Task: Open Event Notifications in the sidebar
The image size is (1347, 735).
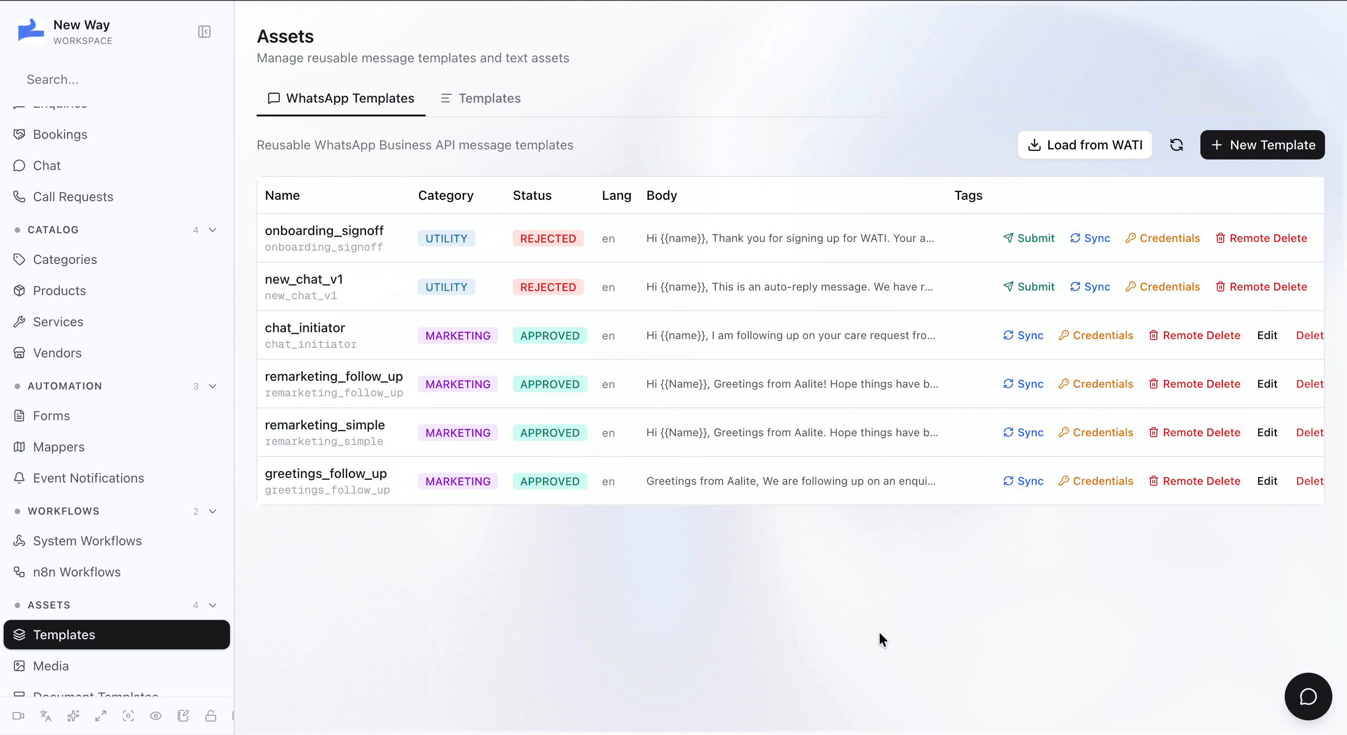Action: click(117, 478)
